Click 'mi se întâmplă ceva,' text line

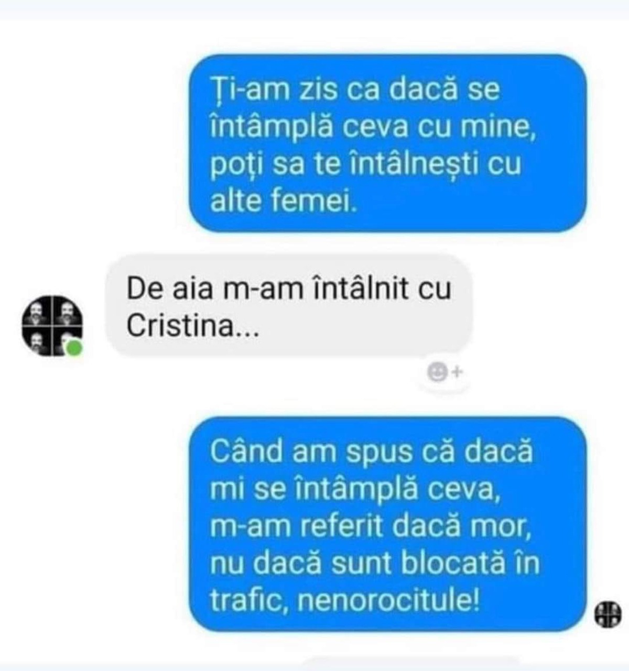coord(356,490)
